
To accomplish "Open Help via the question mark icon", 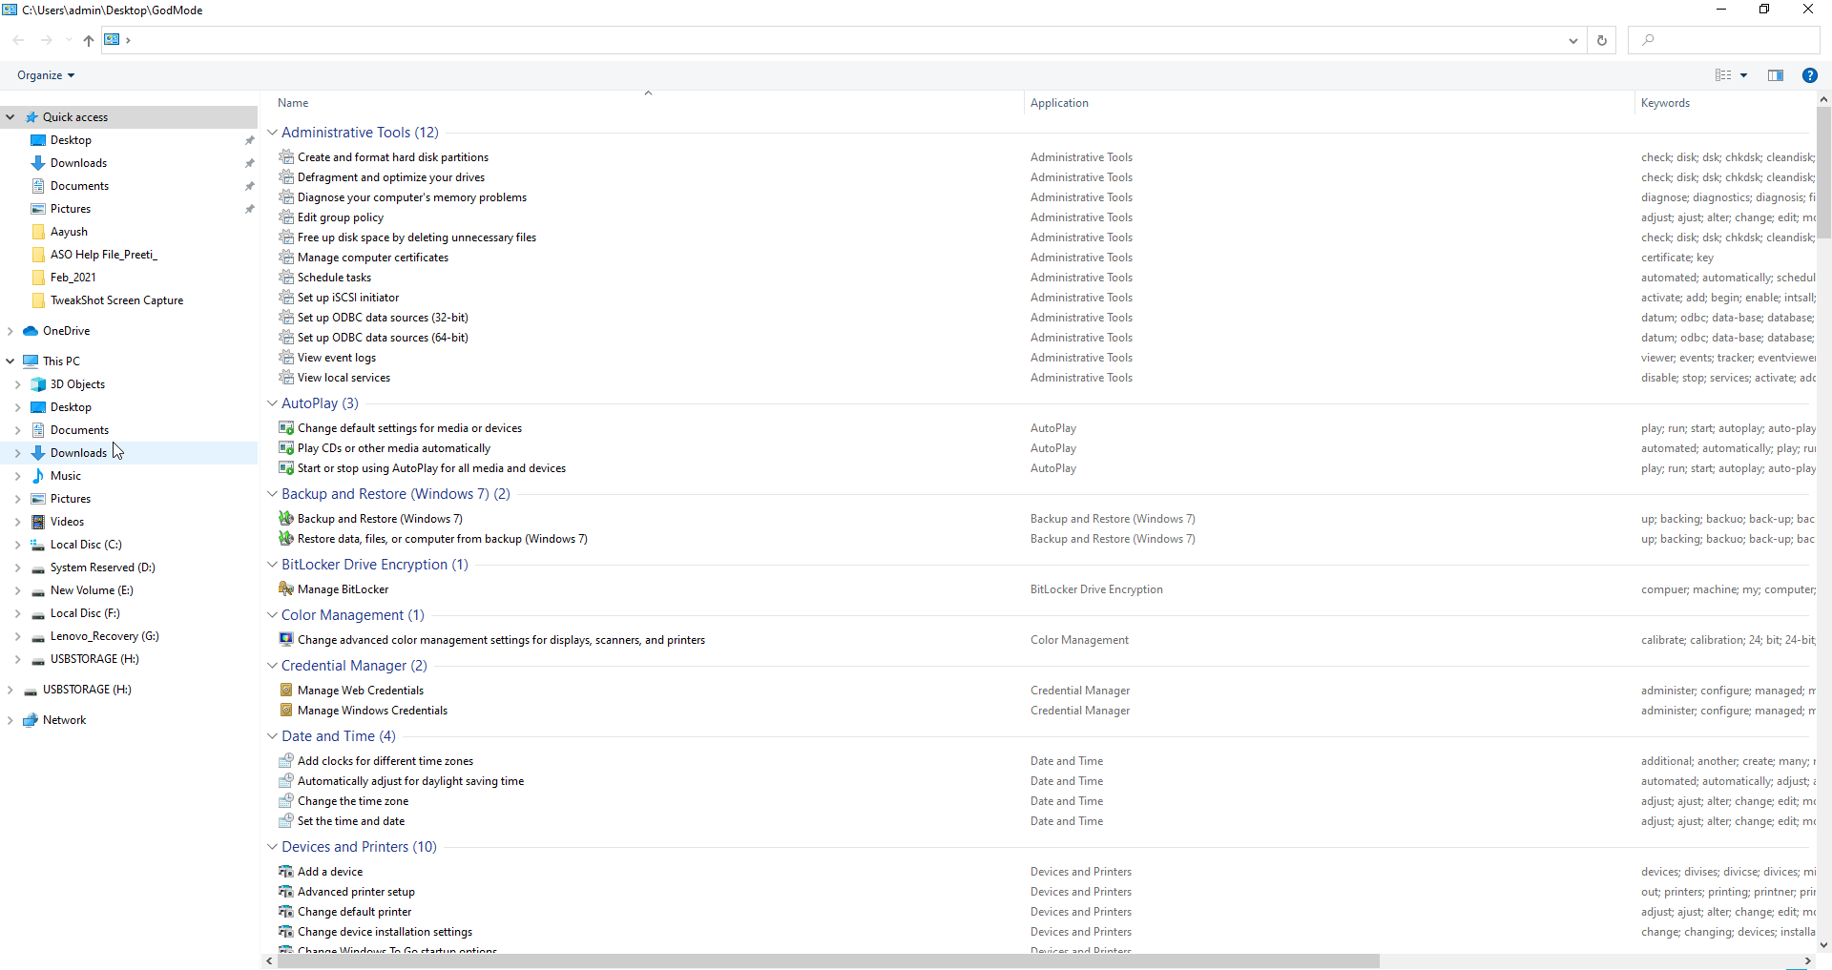I will click(x=1810, y=75).
